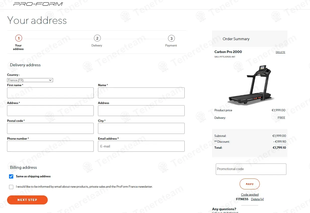
Task: Click the SKU PFTL10925-INT text
Action: [225, 57]
